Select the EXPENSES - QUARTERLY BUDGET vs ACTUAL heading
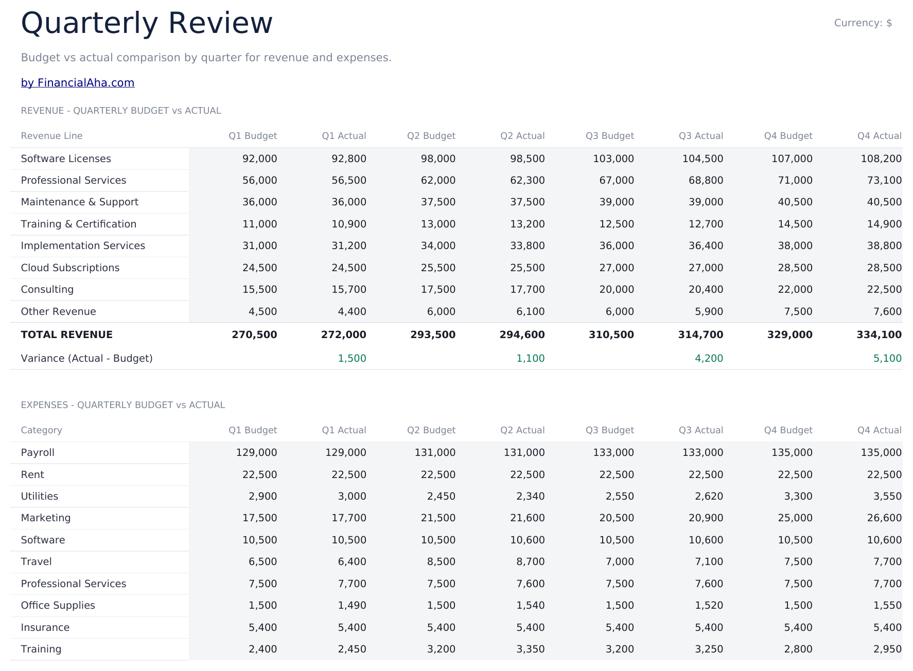Viewport: 913px width, 671px height. pyautogui.click(x=123, y=405)
